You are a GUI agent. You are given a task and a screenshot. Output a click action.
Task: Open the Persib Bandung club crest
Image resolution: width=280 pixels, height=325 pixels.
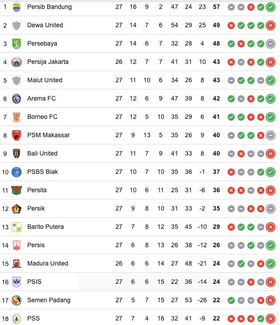(17, 7)
